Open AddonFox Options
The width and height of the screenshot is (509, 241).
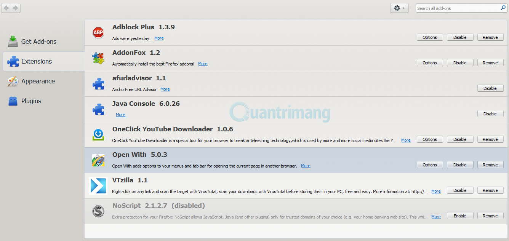pyautogui.click(x=430, y=63)
